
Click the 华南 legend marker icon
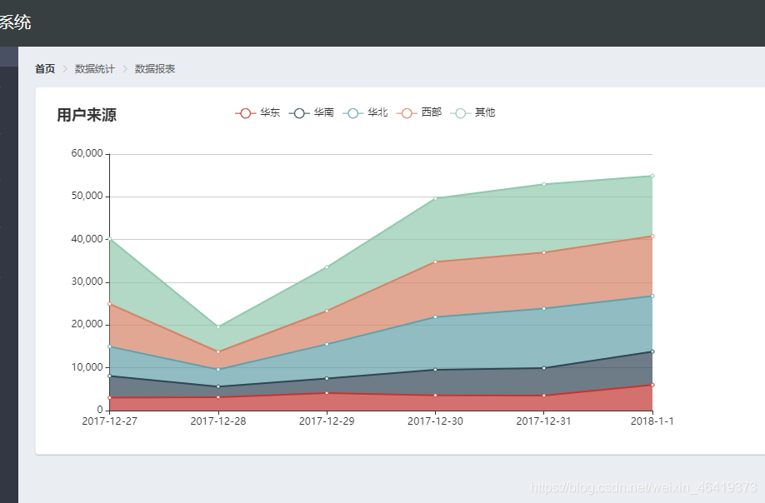(x=299, y=113)
